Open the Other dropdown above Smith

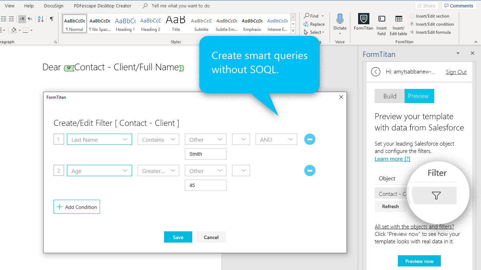point(206,140)
